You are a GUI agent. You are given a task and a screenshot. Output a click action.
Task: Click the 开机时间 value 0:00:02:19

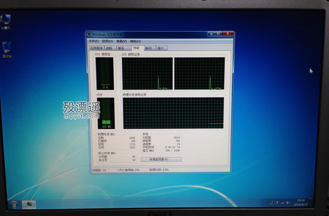(x=172, y=147)
